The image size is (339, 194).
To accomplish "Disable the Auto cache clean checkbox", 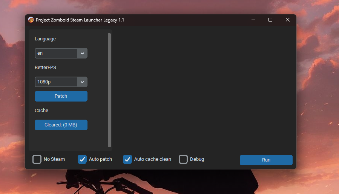I will point(127,159).
